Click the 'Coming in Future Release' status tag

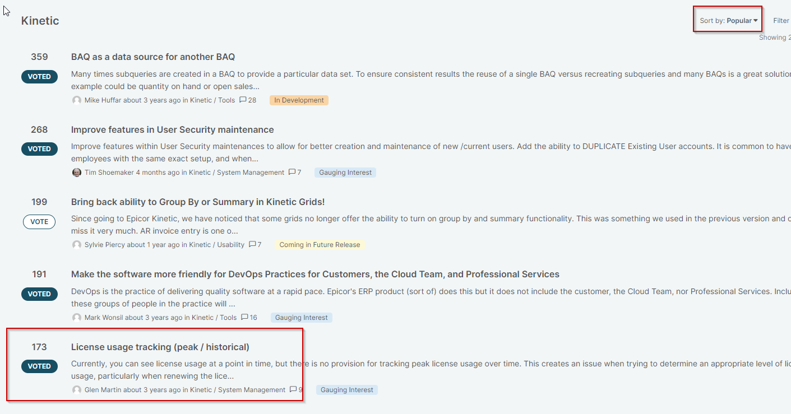320,245
